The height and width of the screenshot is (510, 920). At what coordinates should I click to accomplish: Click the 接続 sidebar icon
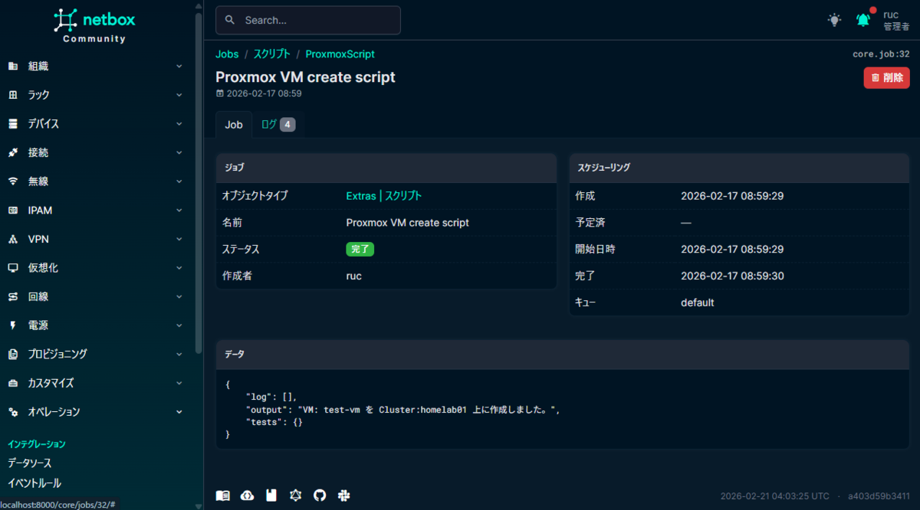click(13, 152)
